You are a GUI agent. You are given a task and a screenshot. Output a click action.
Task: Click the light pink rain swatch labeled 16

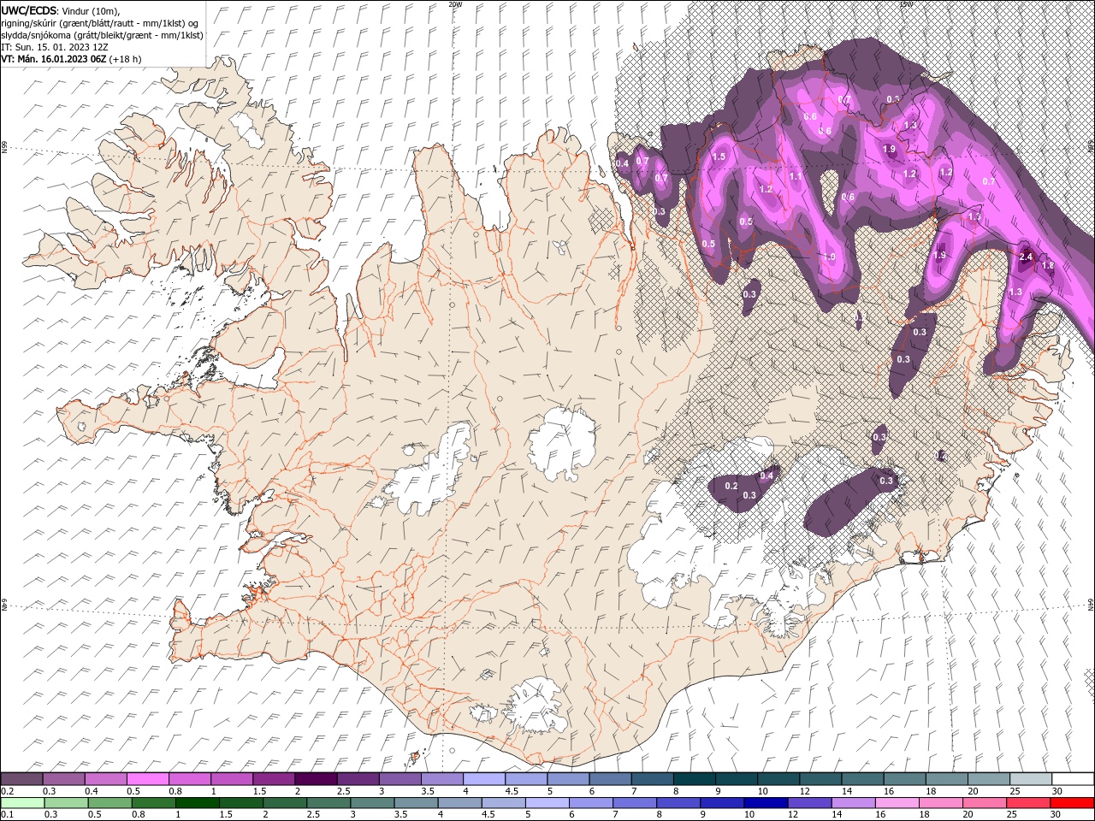[x=897, y=803]
